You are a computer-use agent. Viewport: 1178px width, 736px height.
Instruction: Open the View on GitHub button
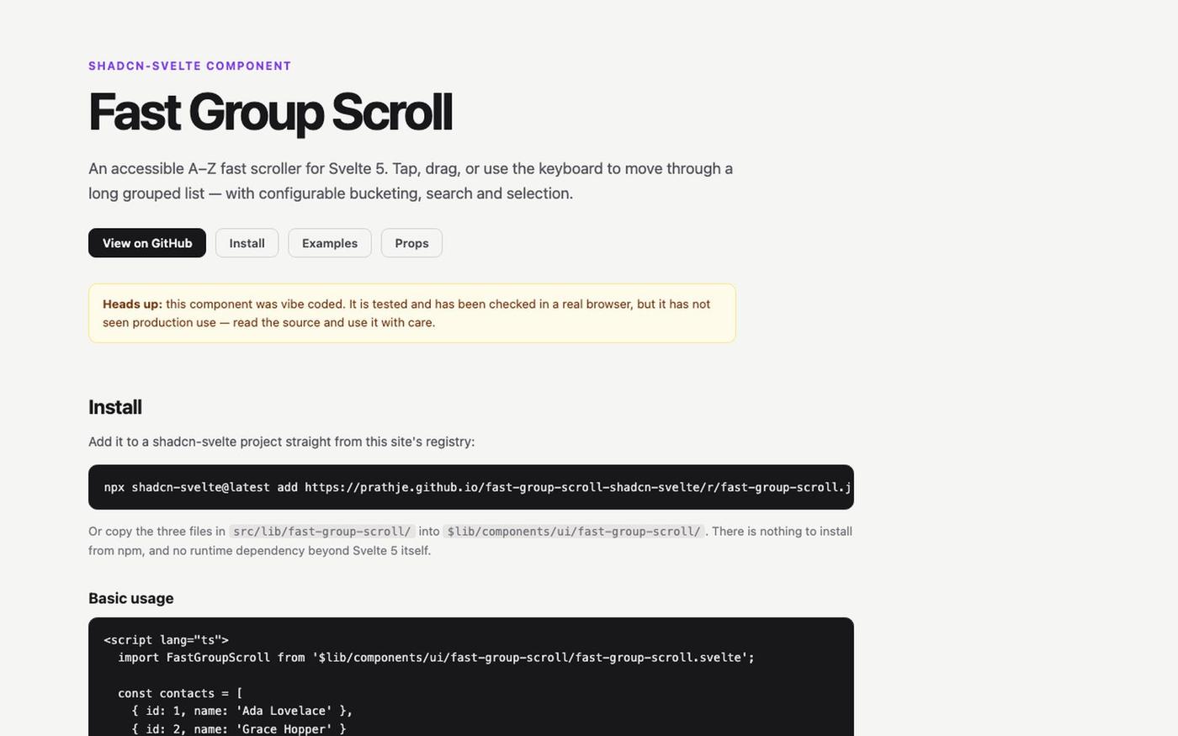147,243
